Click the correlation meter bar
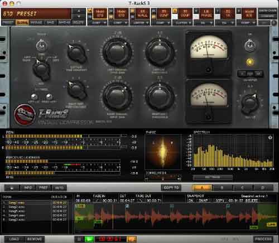 coord(163,178)
